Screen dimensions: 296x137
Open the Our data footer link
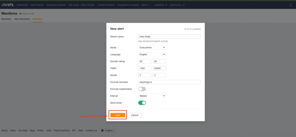coord(23,130)
